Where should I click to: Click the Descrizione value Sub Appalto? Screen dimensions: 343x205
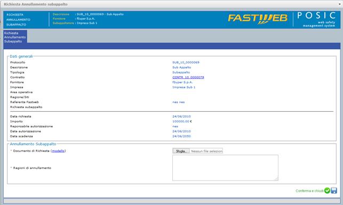[181, 68]
